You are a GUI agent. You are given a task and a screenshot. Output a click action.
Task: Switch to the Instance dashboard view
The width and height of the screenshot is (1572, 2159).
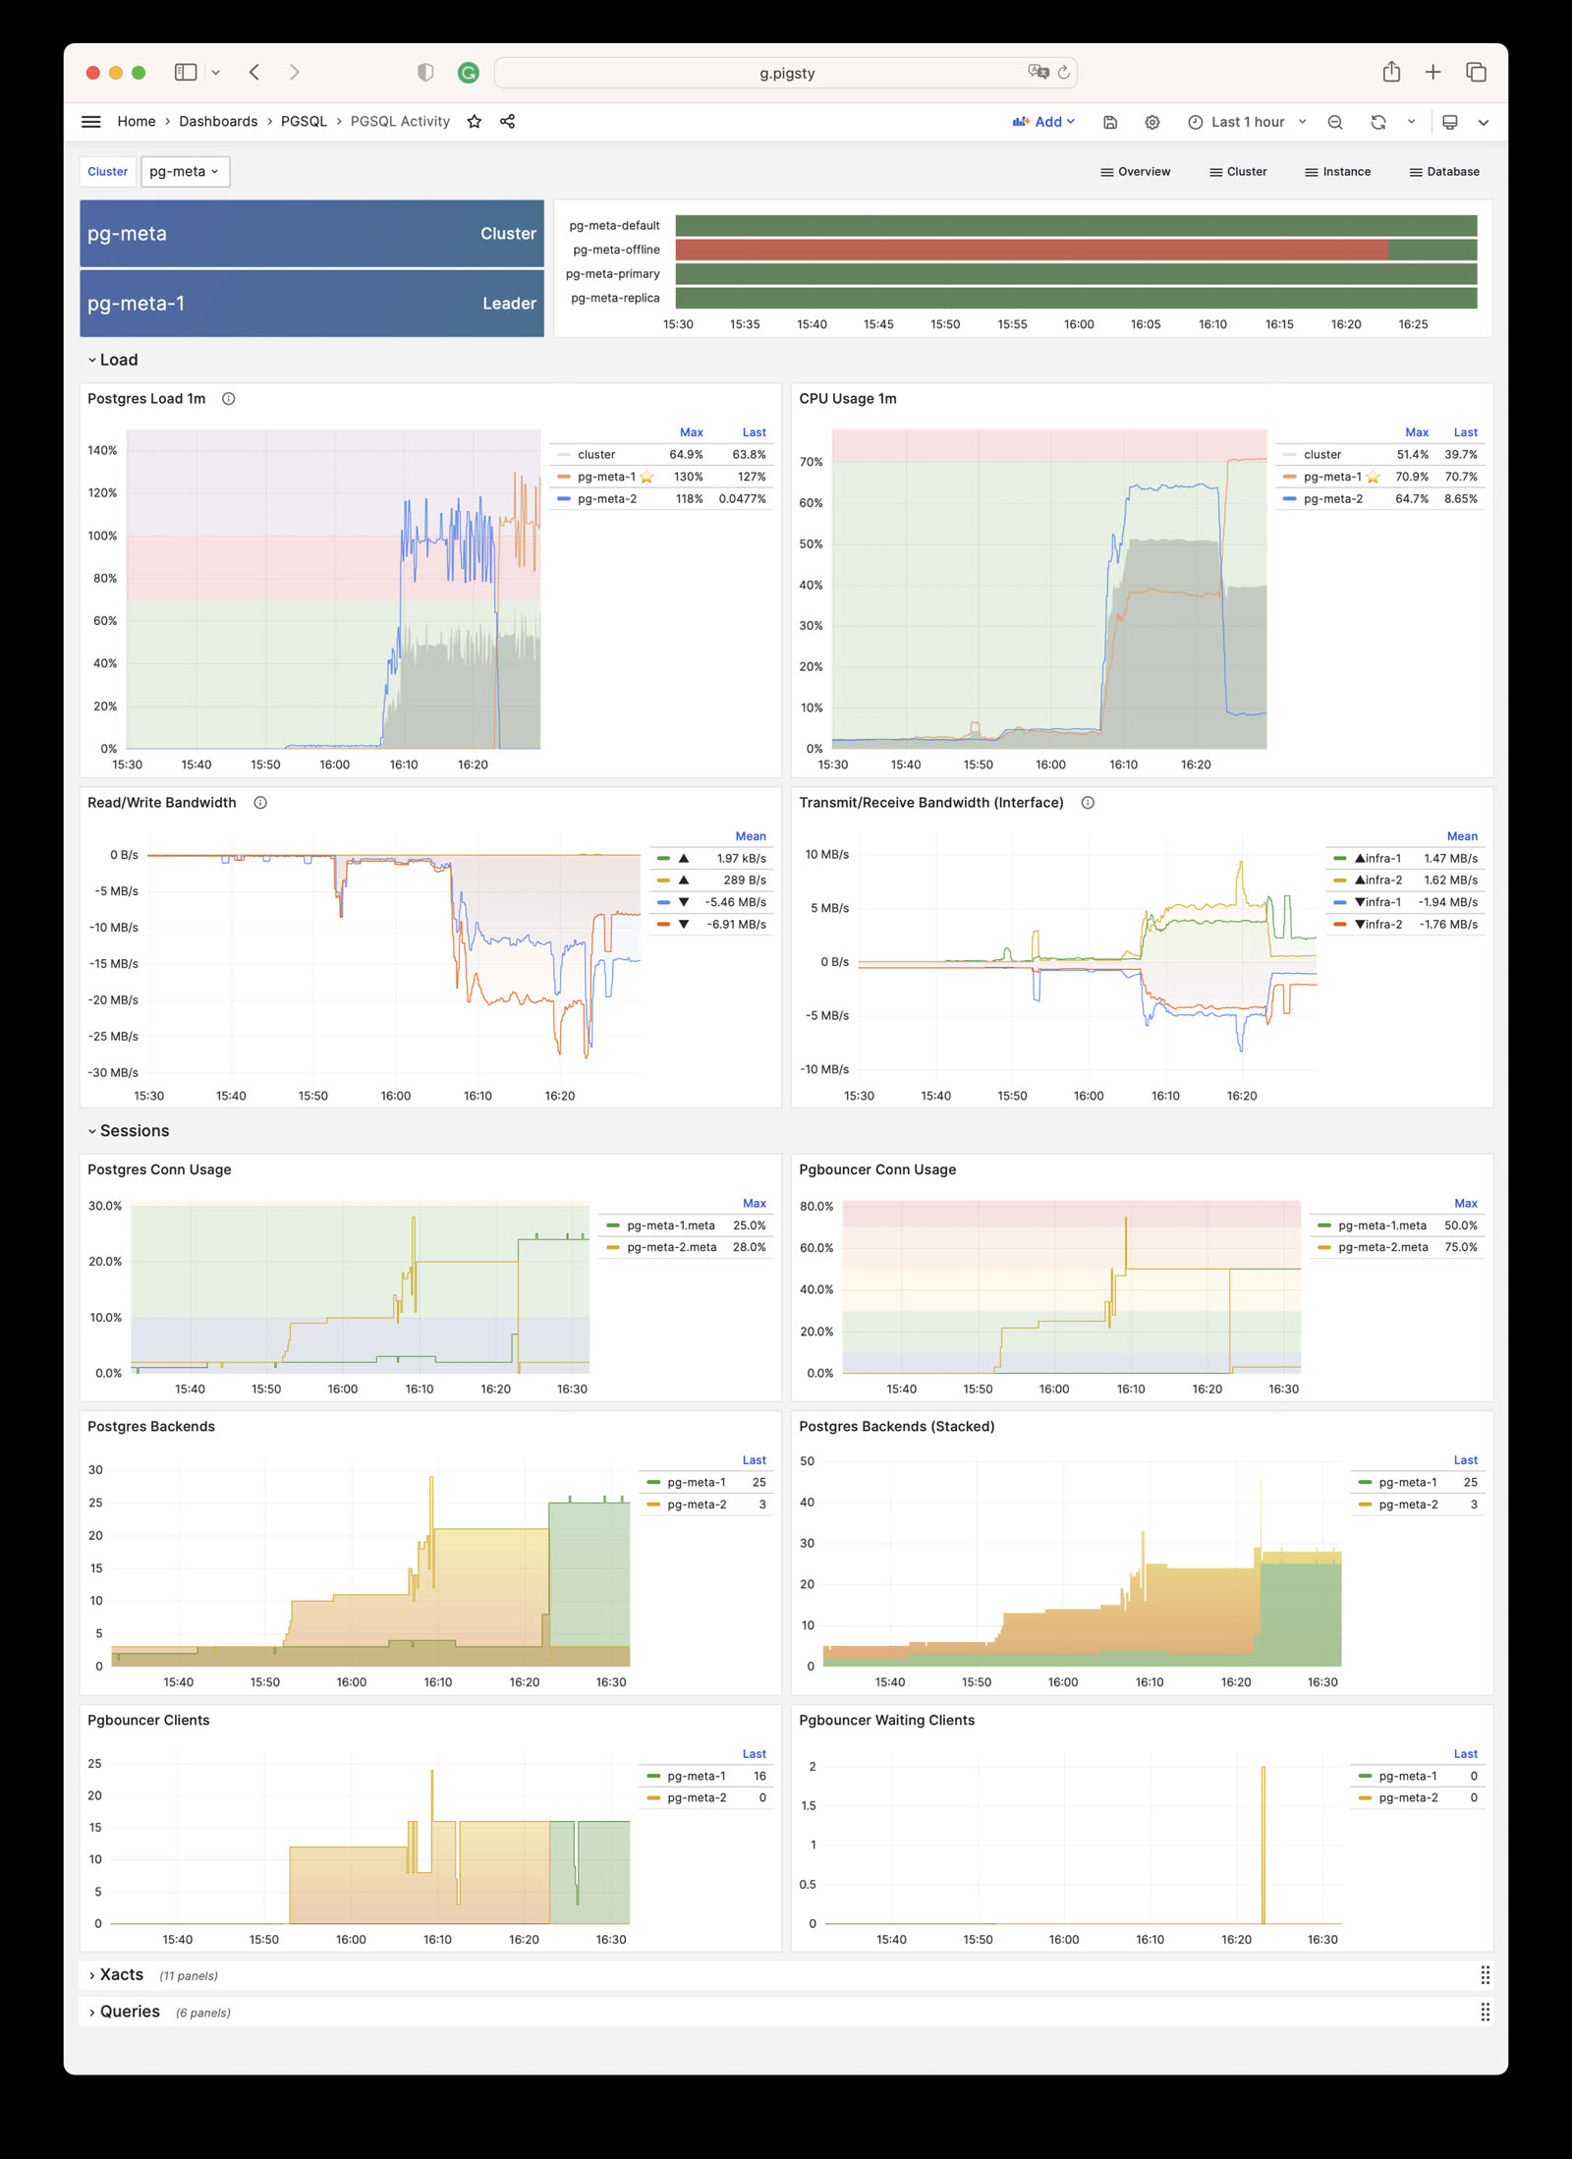point(1337,171)
